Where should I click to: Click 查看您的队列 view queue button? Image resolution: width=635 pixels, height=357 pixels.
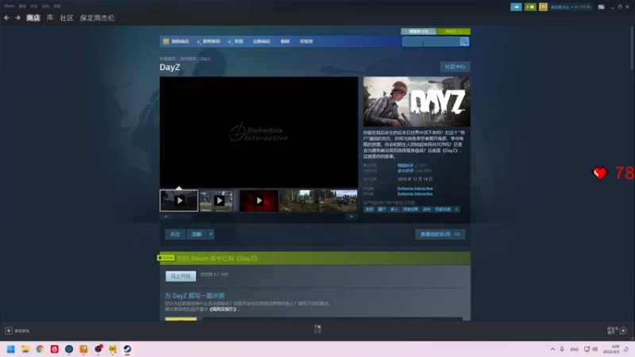point(440,234)
